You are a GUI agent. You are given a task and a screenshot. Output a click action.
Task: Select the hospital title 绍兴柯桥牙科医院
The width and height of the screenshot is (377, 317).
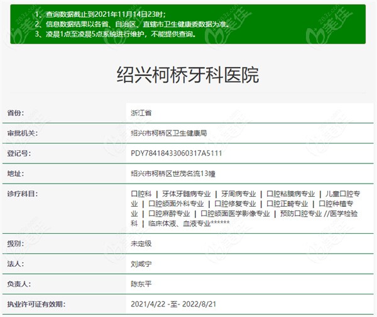point(188,75)
